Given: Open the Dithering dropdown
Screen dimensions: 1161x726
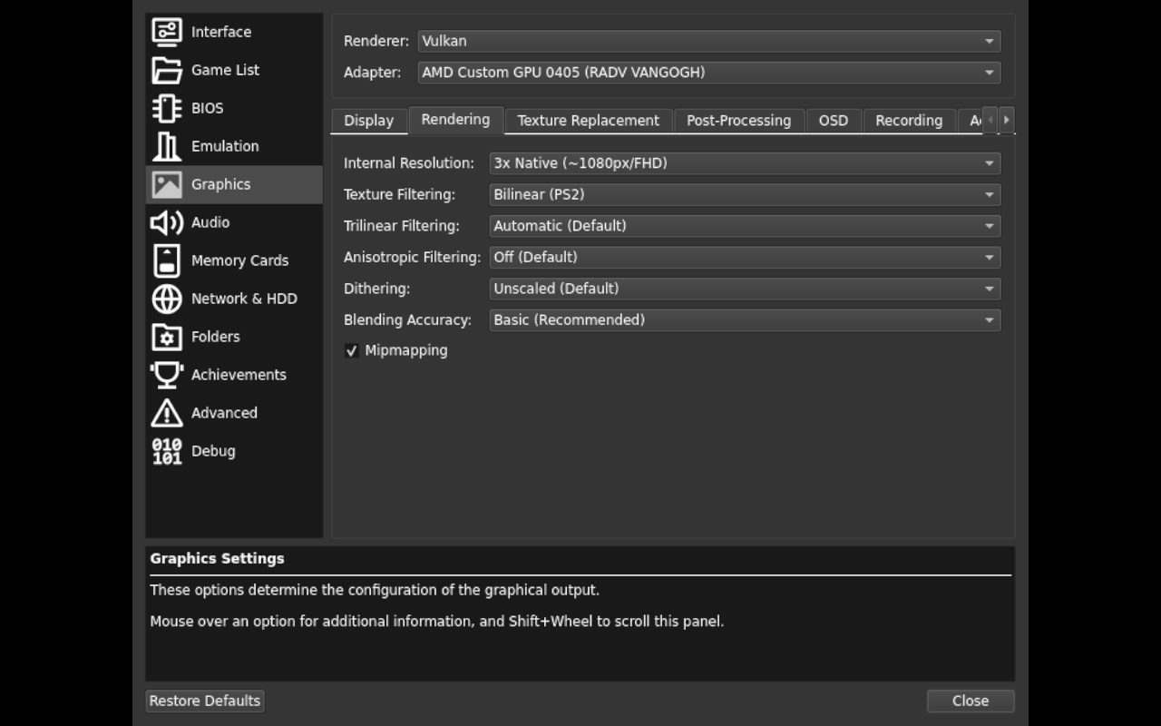Looking at the screenshot, I should [745, 289].
